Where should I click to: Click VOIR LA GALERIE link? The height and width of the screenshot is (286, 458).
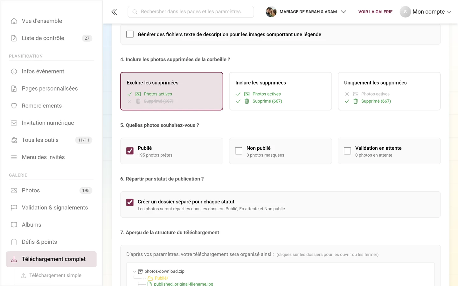[x=375, y=12]
